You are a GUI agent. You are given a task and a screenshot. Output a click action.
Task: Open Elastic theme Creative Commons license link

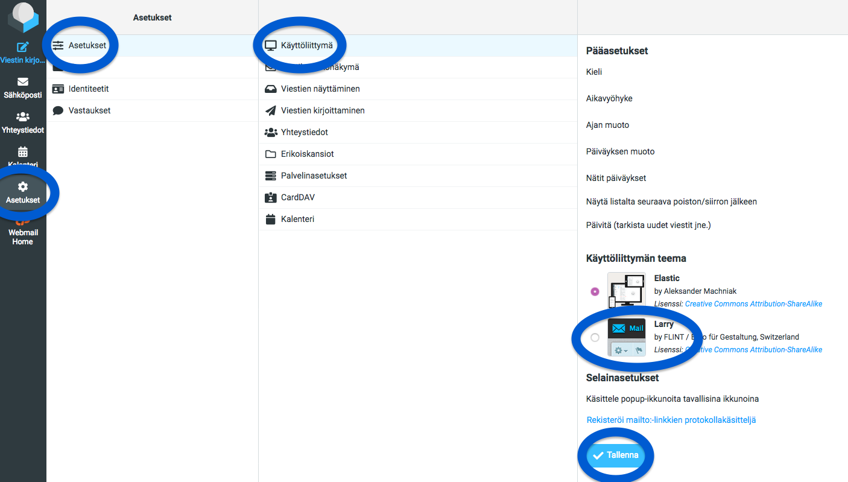pyautogui.click(x=753, y=304)
